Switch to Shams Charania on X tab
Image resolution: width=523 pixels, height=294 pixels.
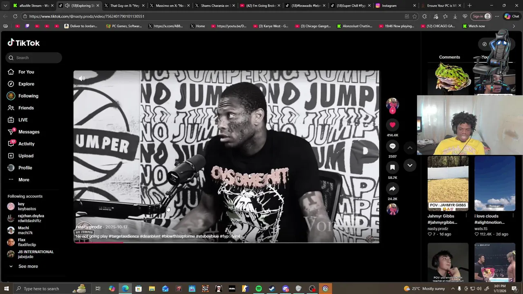(x=214, y=6)
